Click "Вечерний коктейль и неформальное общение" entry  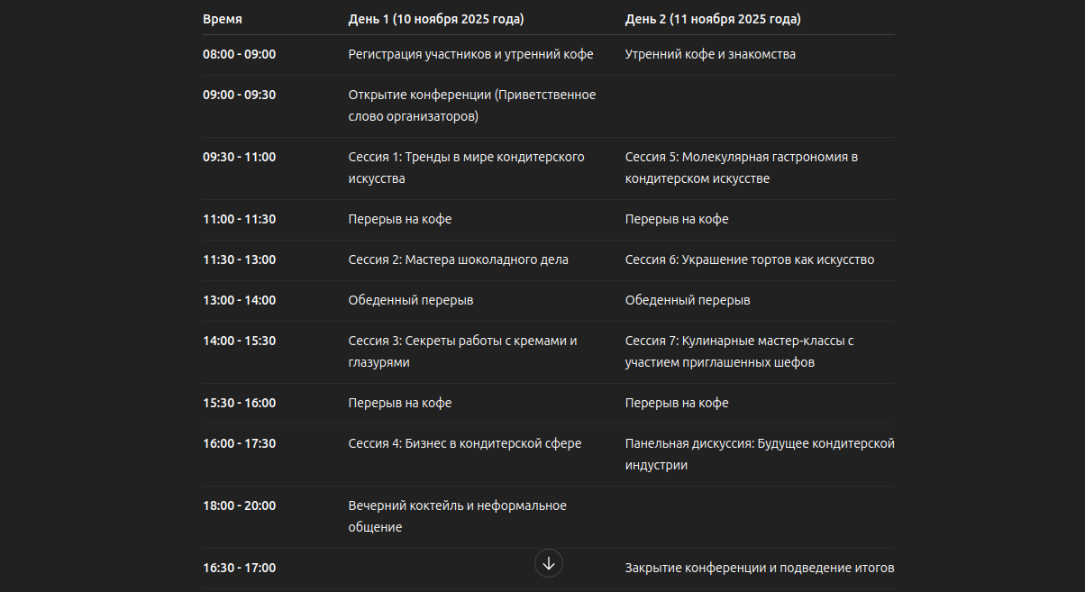click(457, 516)
